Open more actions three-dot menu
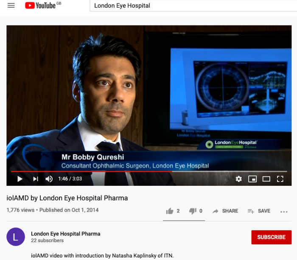This screenshot has width=297, height=260. [284, 212]
